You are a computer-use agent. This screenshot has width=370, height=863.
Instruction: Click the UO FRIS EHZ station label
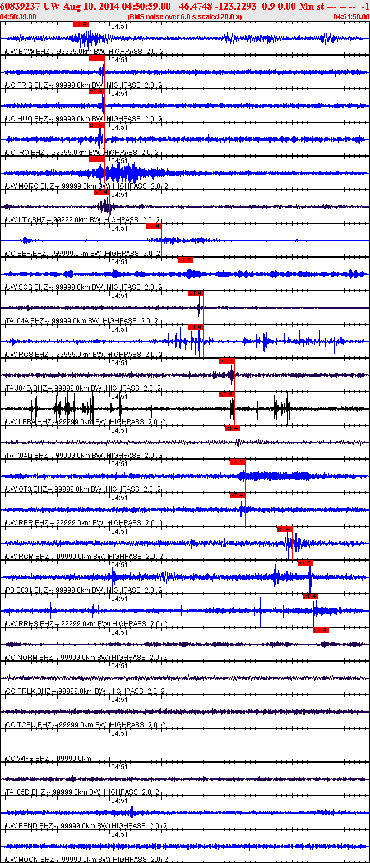click(x=26, y=85)
